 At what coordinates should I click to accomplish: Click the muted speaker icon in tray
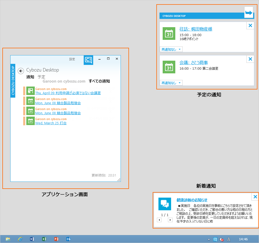click(222, 239)
